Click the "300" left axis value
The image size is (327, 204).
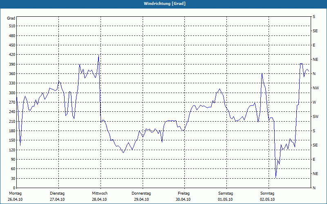coord(12,93)
